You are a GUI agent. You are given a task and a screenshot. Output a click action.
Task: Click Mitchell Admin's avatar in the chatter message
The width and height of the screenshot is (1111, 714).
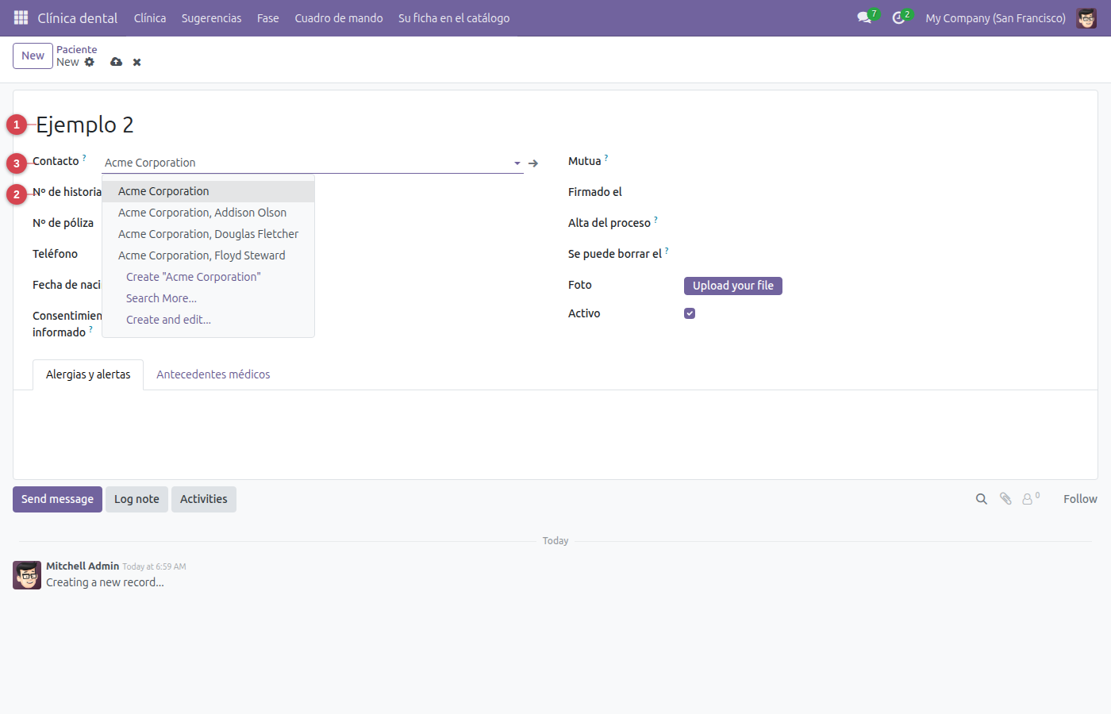(27, 575)
